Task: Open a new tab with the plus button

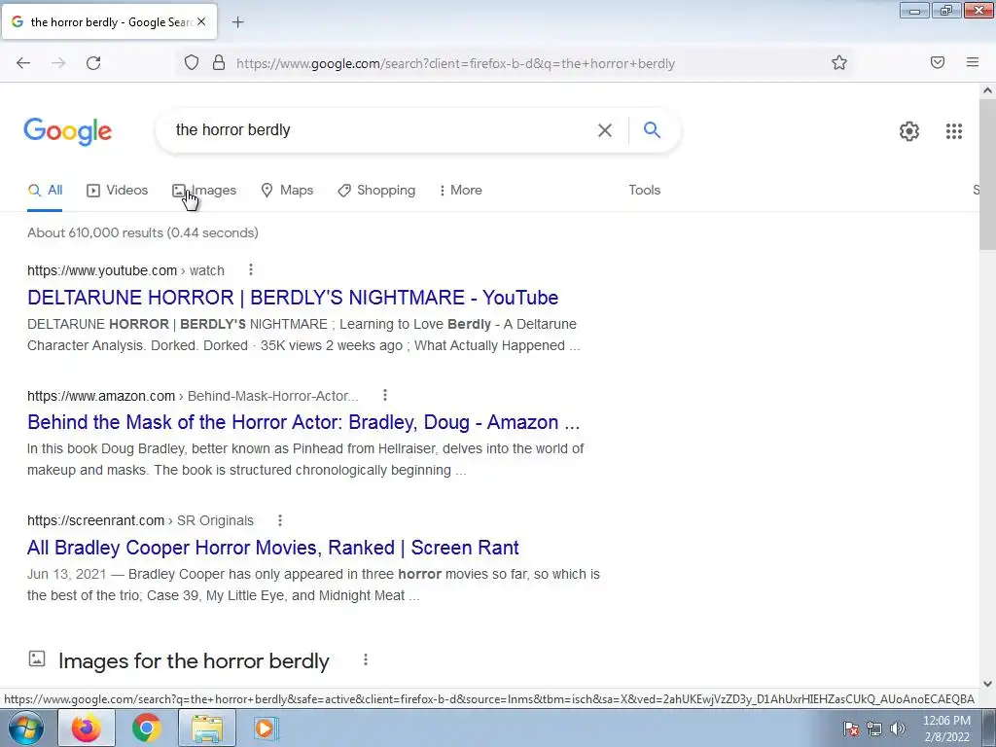Action: [237, 22]
